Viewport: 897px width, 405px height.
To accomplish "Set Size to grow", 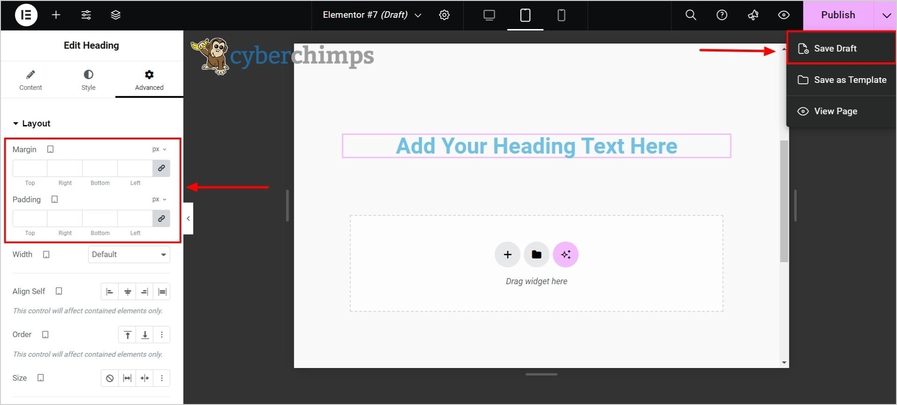I will pyautogui.click(x=127, y=378).
